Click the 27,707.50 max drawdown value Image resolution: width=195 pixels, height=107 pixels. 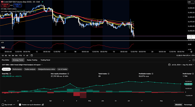coord(55,76)
